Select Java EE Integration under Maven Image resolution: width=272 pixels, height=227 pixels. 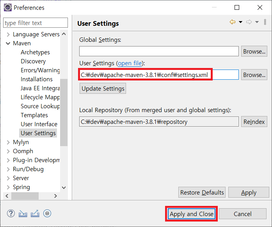[x=40, y=88]
